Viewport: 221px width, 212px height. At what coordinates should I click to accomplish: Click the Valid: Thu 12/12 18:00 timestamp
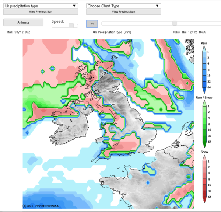(189, 32)
